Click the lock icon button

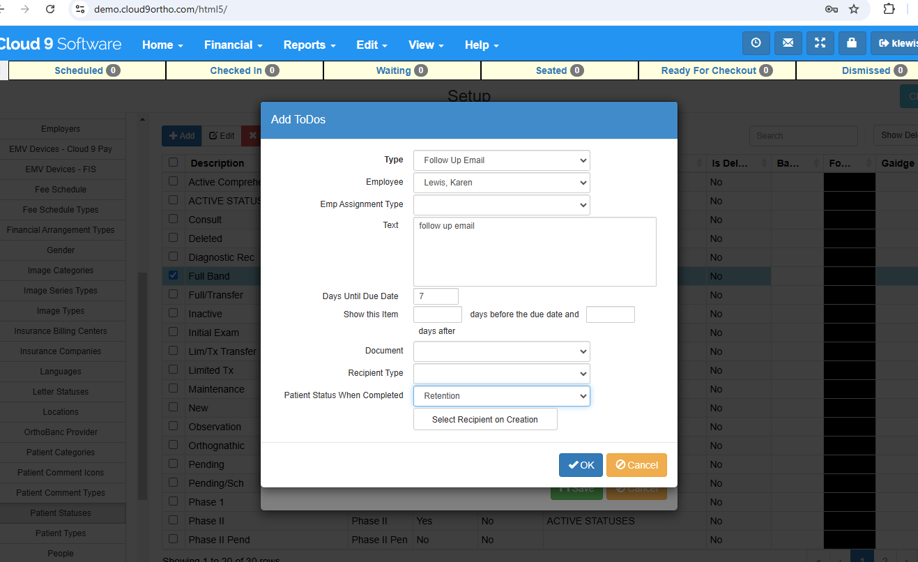coord(852,43)
